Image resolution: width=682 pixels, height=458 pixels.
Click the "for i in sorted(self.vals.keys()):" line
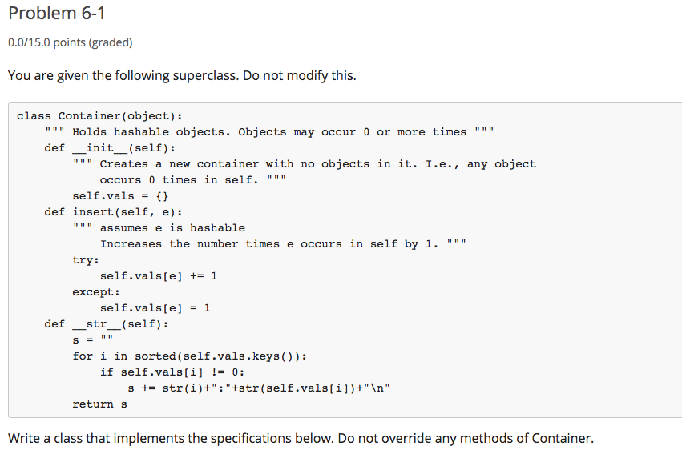click(x=190, y=356)
